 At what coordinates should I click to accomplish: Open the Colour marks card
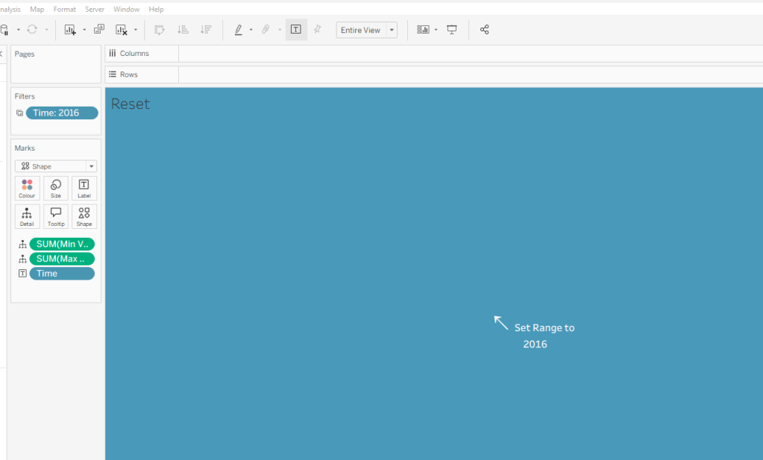click(x=27, y=189)
